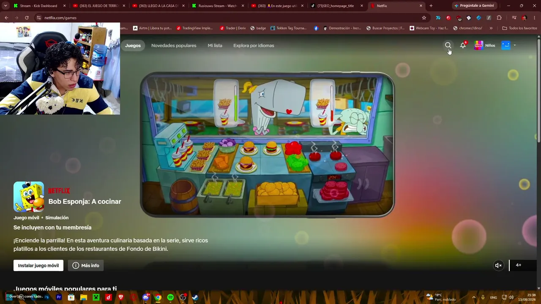Open a new browser tab
Screen dimensions: 541x304
tap(431, 5)
